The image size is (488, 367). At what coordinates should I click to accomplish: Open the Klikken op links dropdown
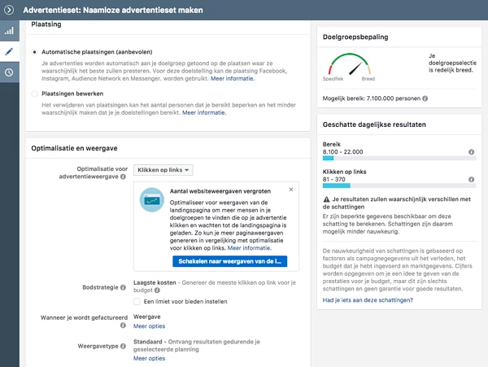coord(163,170)
